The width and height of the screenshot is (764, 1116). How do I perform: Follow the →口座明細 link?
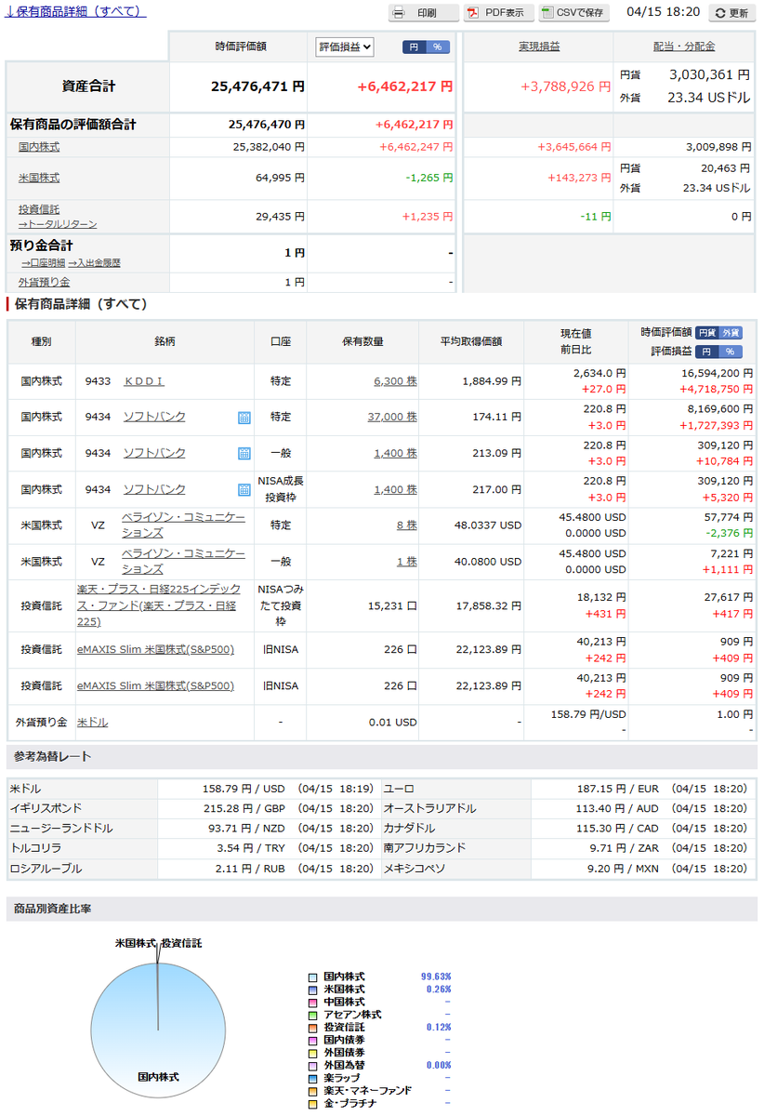coord(43,263)
